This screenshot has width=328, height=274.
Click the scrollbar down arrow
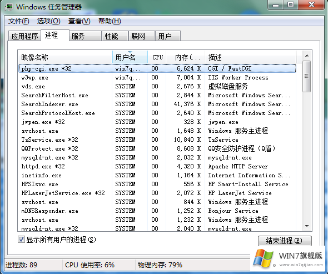(x=307, y=226)
